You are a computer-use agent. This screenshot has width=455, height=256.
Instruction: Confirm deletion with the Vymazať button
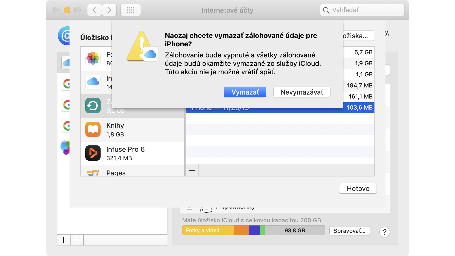pos(245,92)
